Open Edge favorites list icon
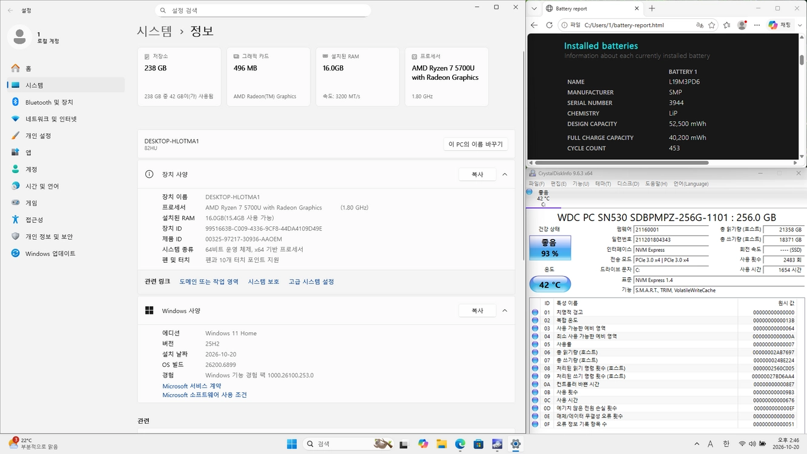Screen dimensions: 807x454 coord(726,25)
